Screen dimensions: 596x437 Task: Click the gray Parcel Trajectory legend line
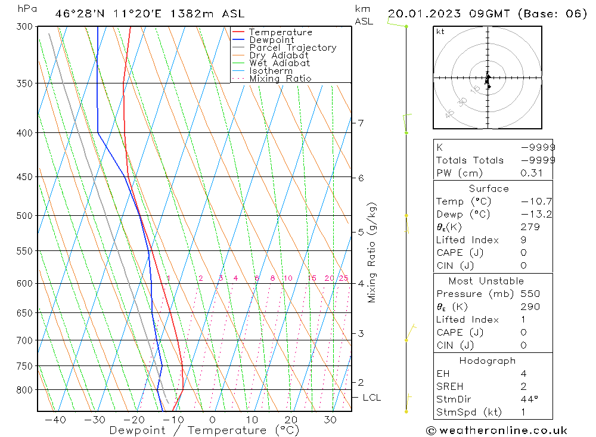pyautogui.click(x=238, y=47)
